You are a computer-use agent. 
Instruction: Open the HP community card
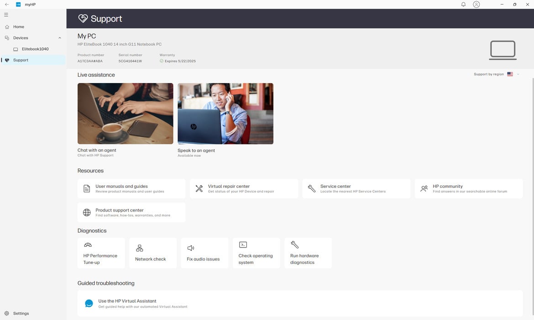[x=469, y=188]
